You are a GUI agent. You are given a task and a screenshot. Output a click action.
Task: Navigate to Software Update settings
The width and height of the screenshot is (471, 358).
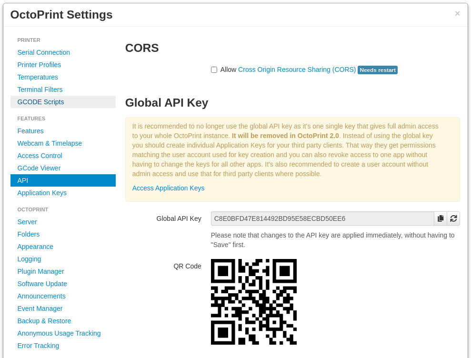tap(42, 284)
